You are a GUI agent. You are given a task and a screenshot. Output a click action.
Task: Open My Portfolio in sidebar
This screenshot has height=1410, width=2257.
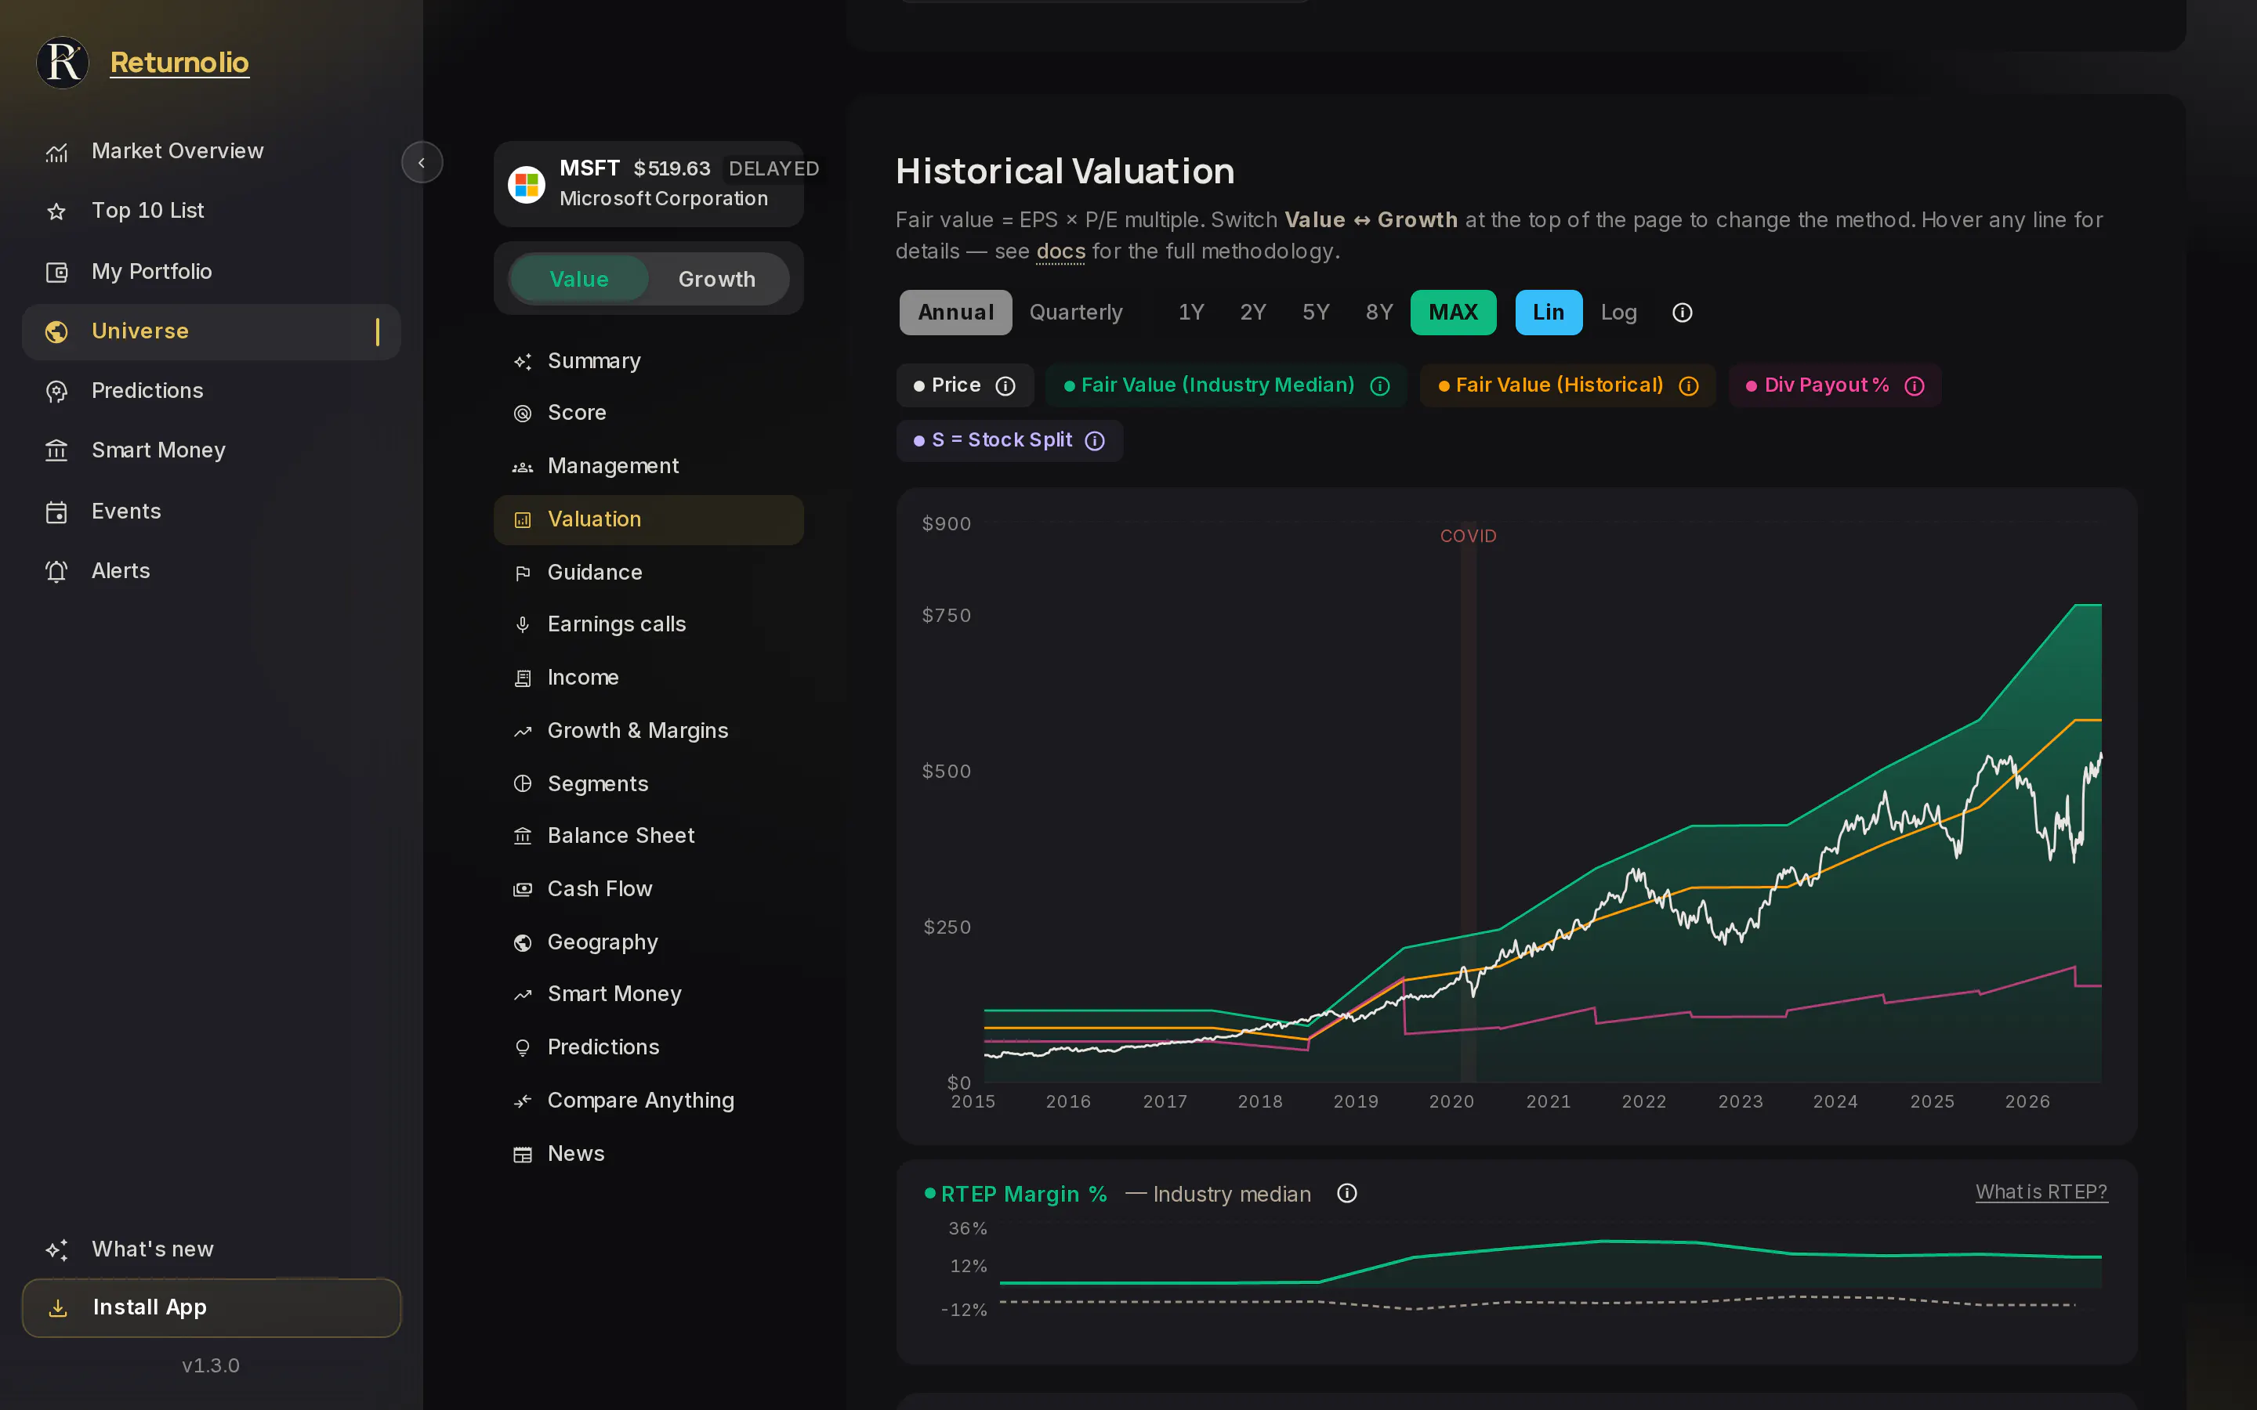point(211,271)
